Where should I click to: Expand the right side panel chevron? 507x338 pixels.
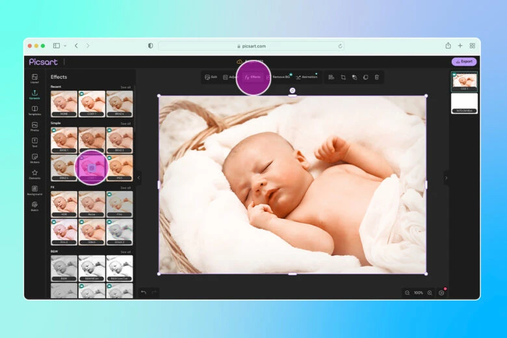(446, 178)
